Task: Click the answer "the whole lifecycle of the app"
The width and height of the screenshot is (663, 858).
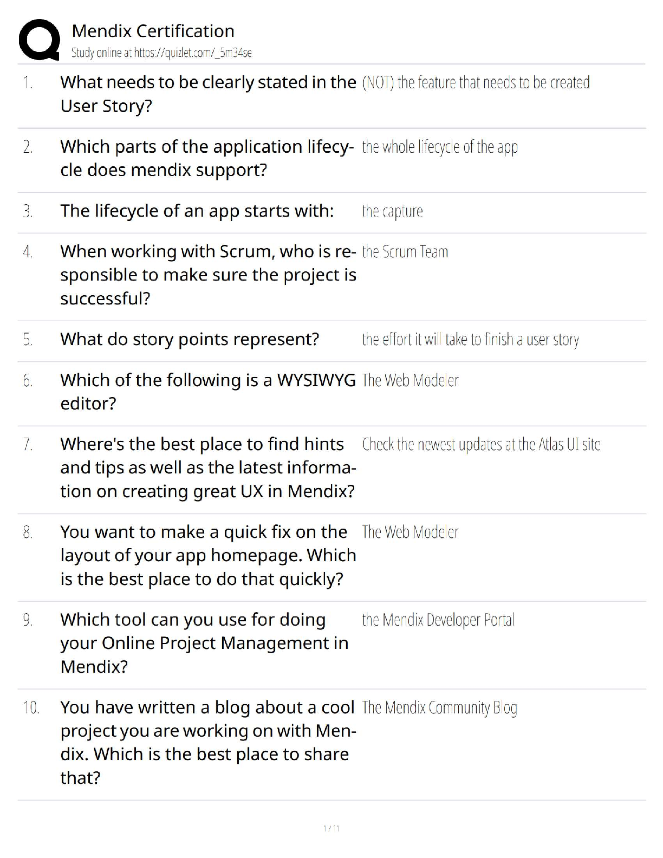Action: 439,147
